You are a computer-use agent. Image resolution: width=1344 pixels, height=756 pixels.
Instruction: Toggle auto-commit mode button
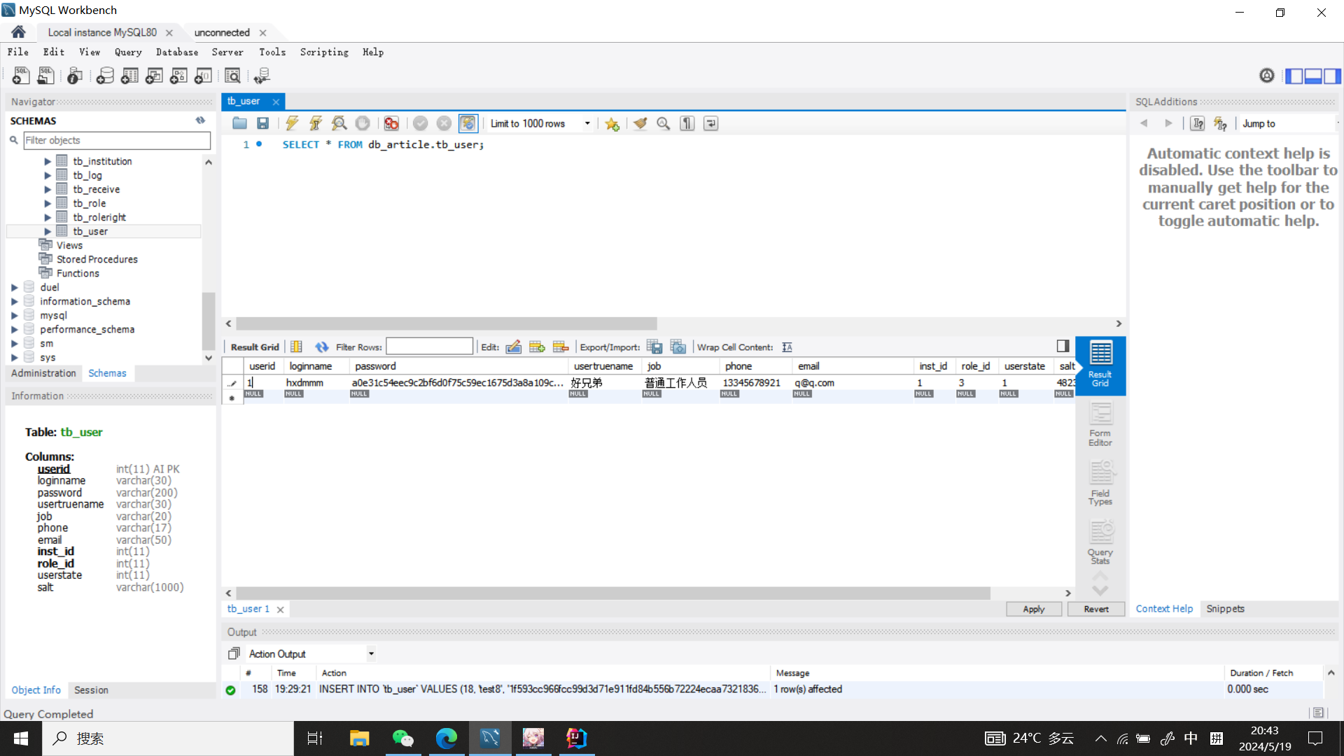[468, 124]
